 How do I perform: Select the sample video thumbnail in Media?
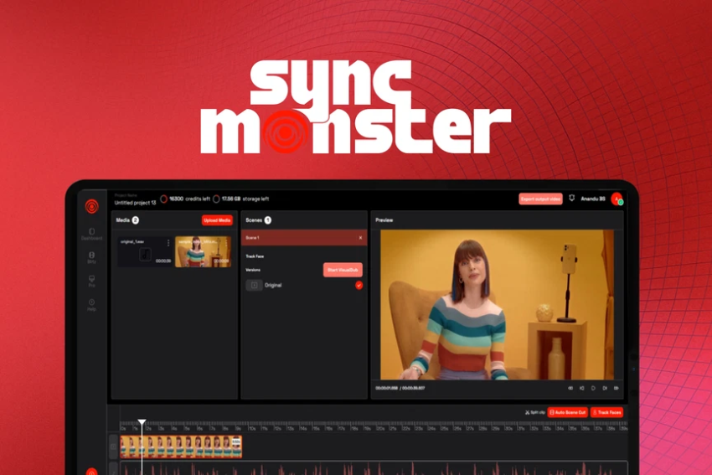tap(203, 251)
